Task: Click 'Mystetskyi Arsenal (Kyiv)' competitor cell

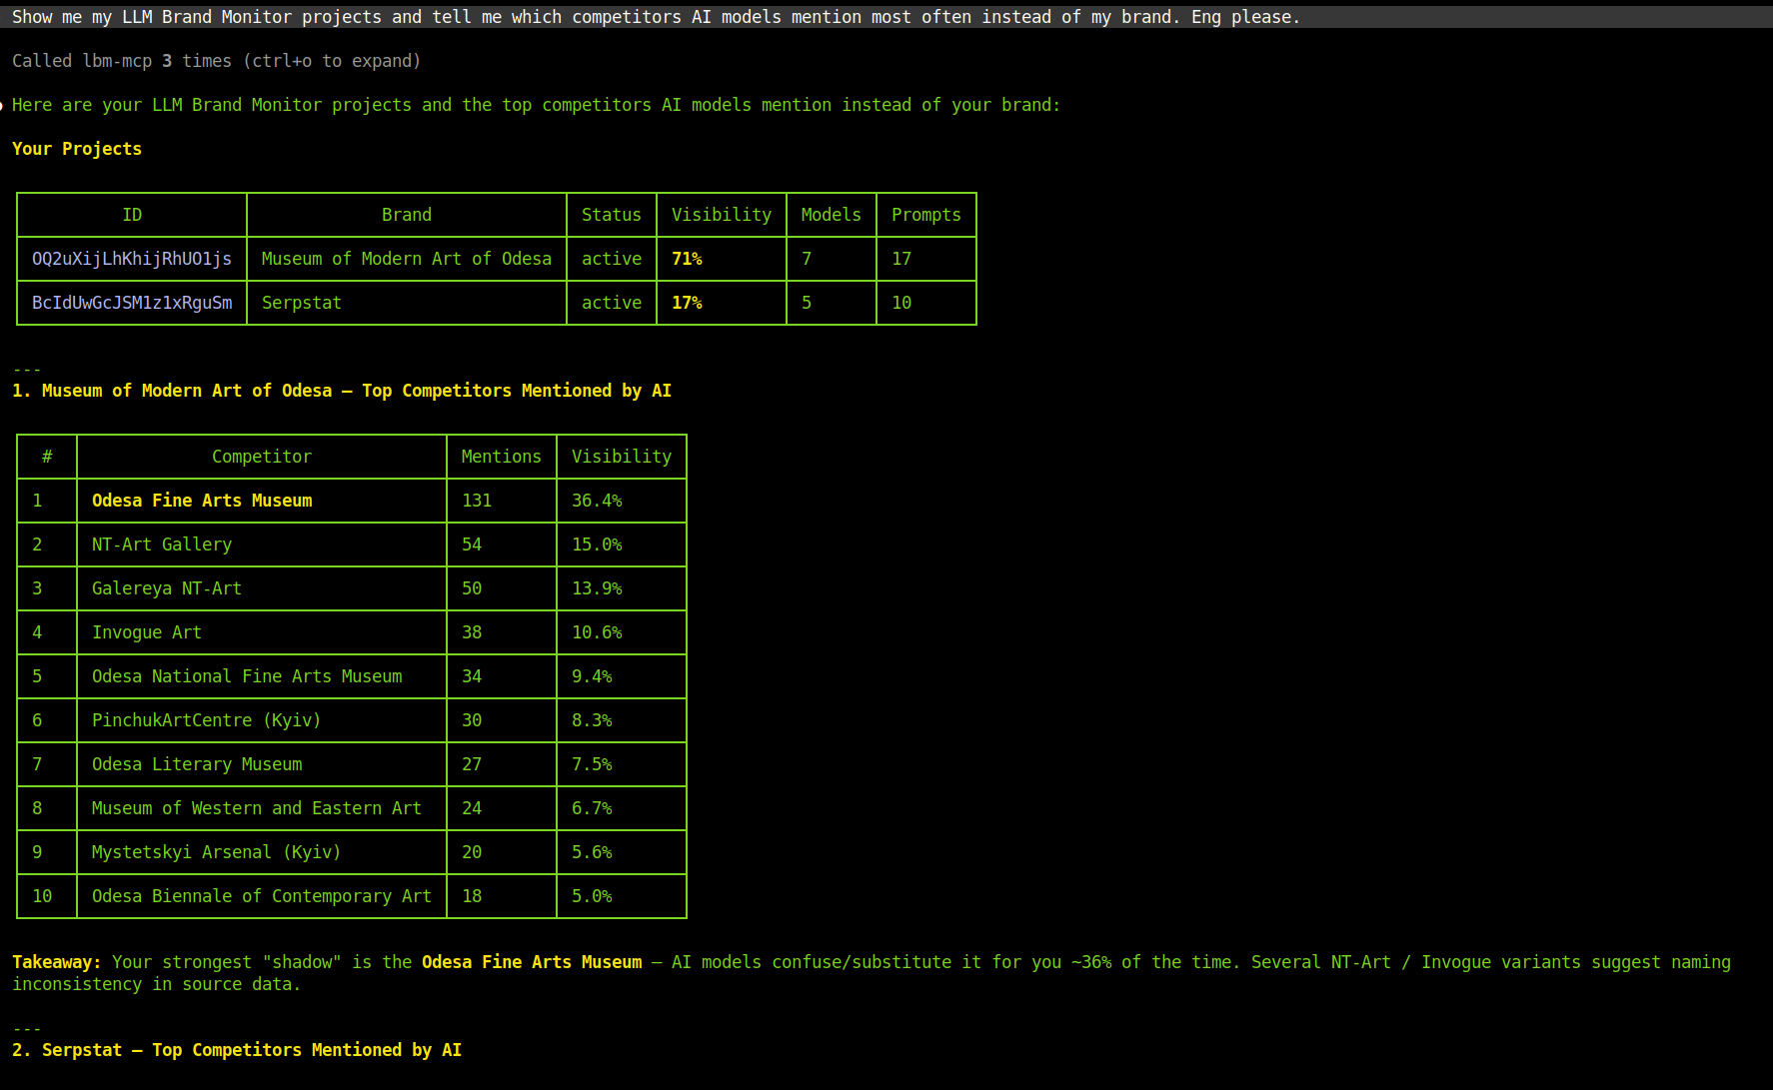Action: pyautogui.click(x=217, y=852)
